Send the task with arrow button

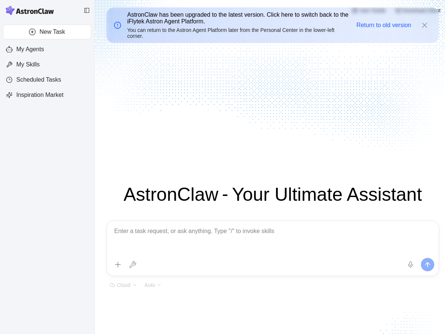point(428,265)
